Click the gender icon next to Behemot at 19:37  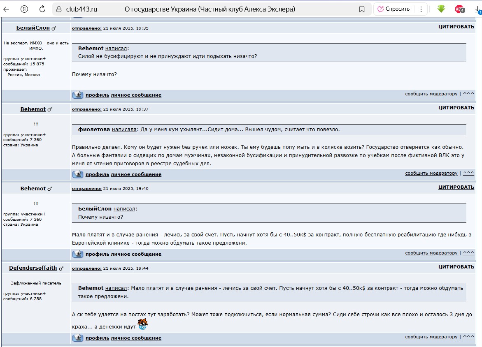(x=50, y=110)
